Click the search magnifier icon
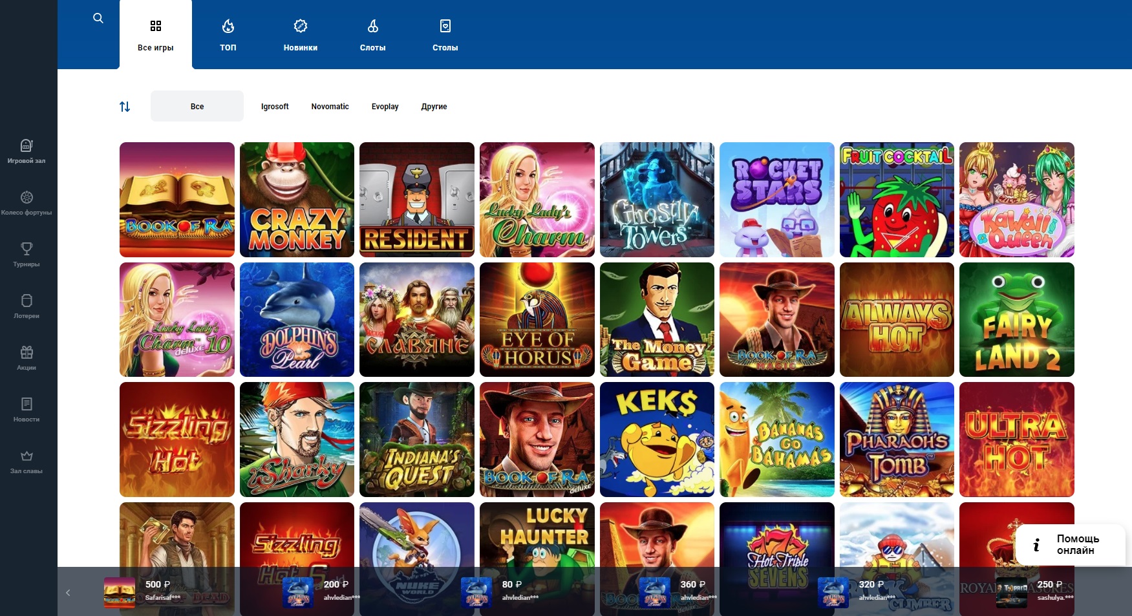 tap(98, 18)
